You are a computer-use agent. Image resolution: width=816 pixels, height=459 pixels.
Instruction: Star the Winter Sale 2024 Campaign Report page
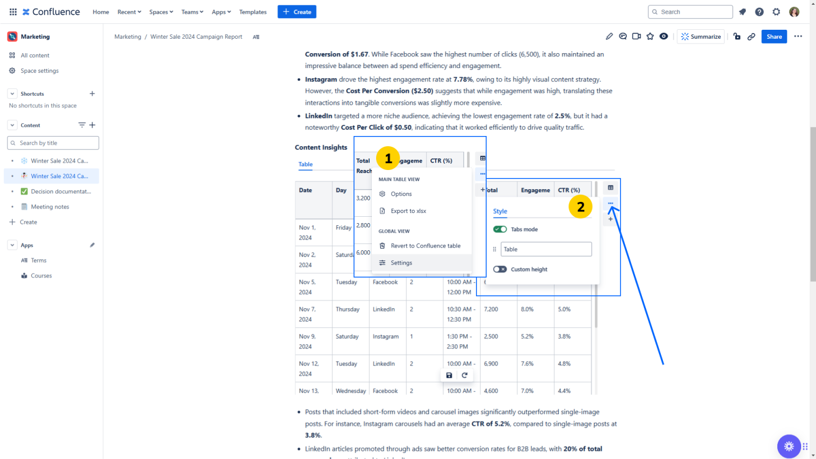pos(650,36)
